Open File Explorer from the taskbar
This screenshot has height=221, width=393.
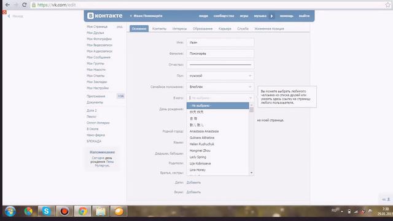point(101,211)
